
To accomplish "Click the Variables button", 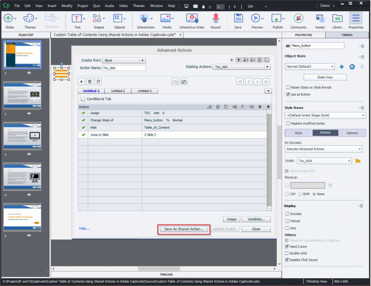I will (x=256, y=219).
